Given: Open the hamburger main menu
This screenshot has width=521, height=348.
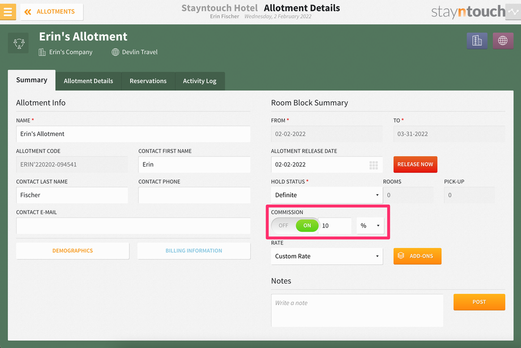Looking at the screenshot, I should pos(7,12).
